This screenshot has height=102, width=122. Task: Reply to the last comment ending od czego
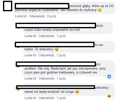point(46,98)
